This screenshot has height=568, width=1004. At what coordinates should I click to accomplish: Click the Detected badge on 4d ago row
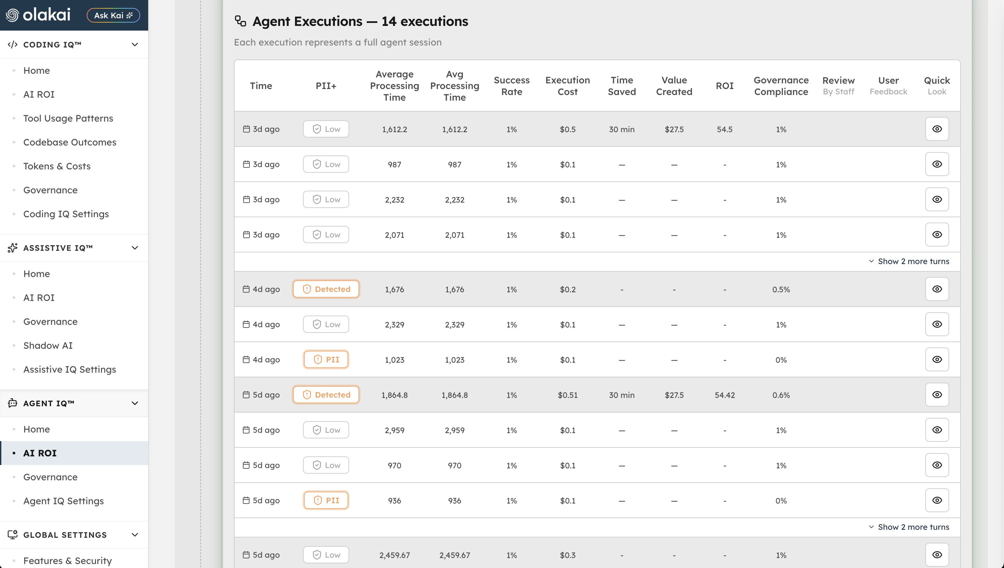coord(326,289)
